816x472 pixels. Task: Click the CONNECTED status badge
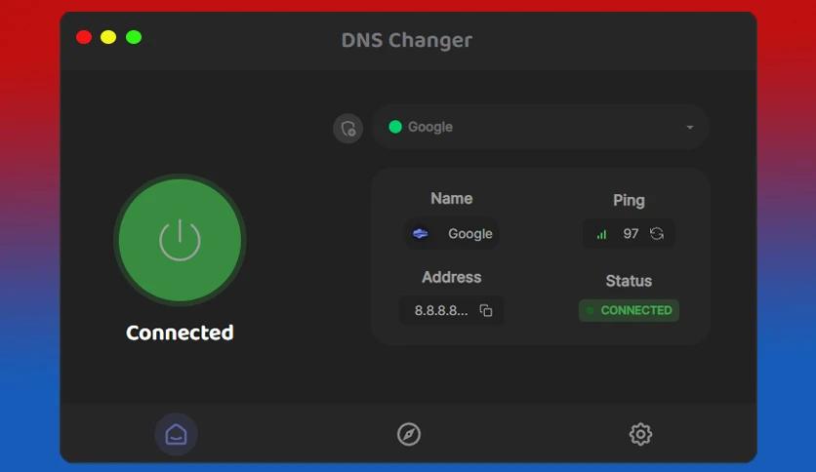point(629,310)
